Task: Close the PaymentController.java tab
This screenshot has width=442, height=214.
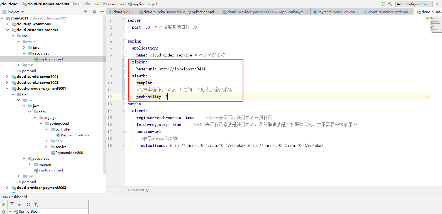Action: point(357,12)
